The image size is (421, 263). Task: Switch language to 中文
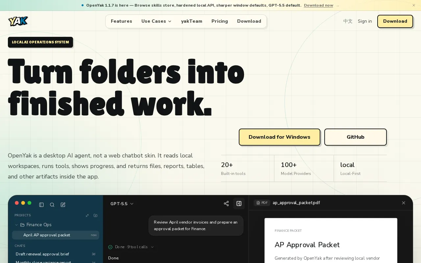[x=348, y=21]
